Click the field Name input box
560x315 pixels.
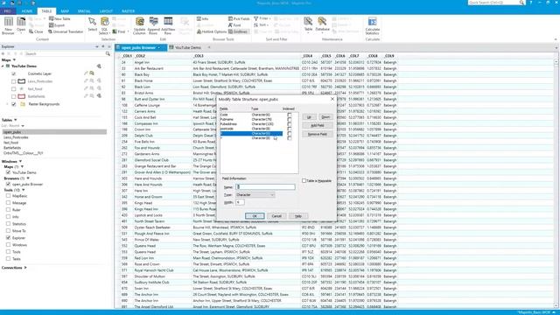265,186
